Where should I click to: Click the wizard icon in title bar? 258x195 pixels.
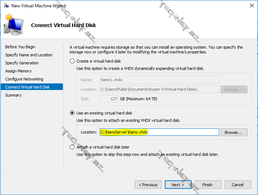pos(6,5)
